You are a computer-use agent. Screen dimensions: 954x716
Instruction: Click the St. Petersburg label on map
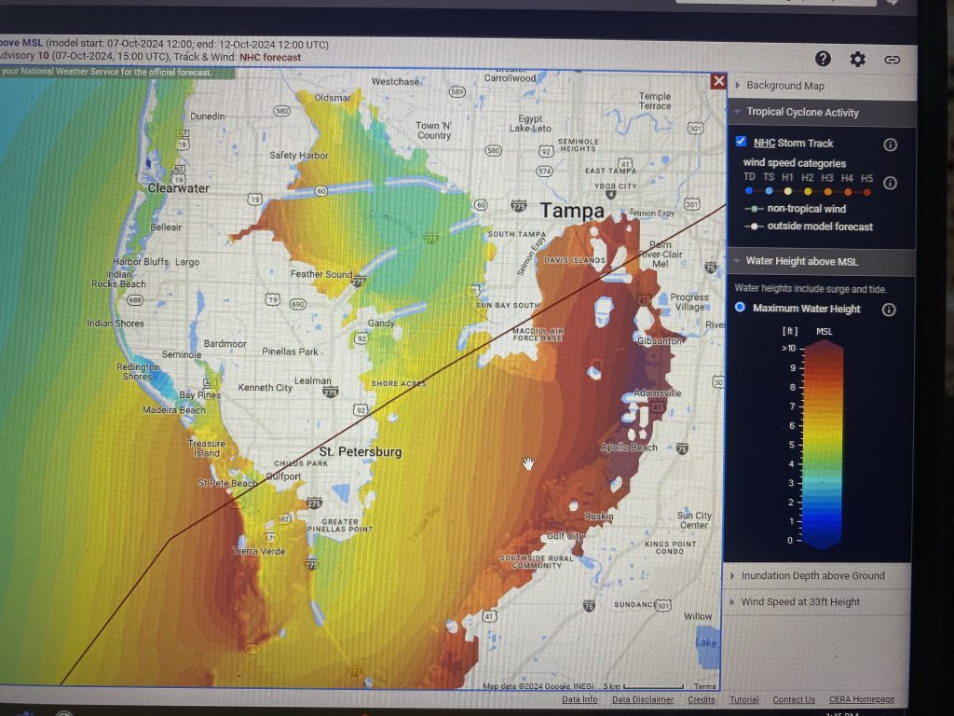(361, 452)
